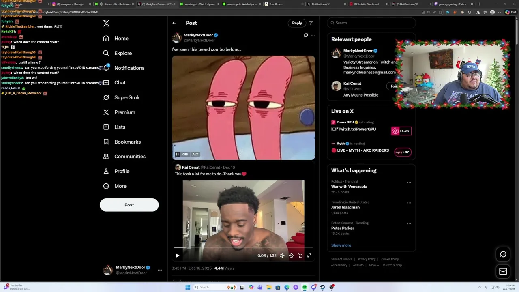
Task: Open Peter Parker trend
Action: (343, 228)
